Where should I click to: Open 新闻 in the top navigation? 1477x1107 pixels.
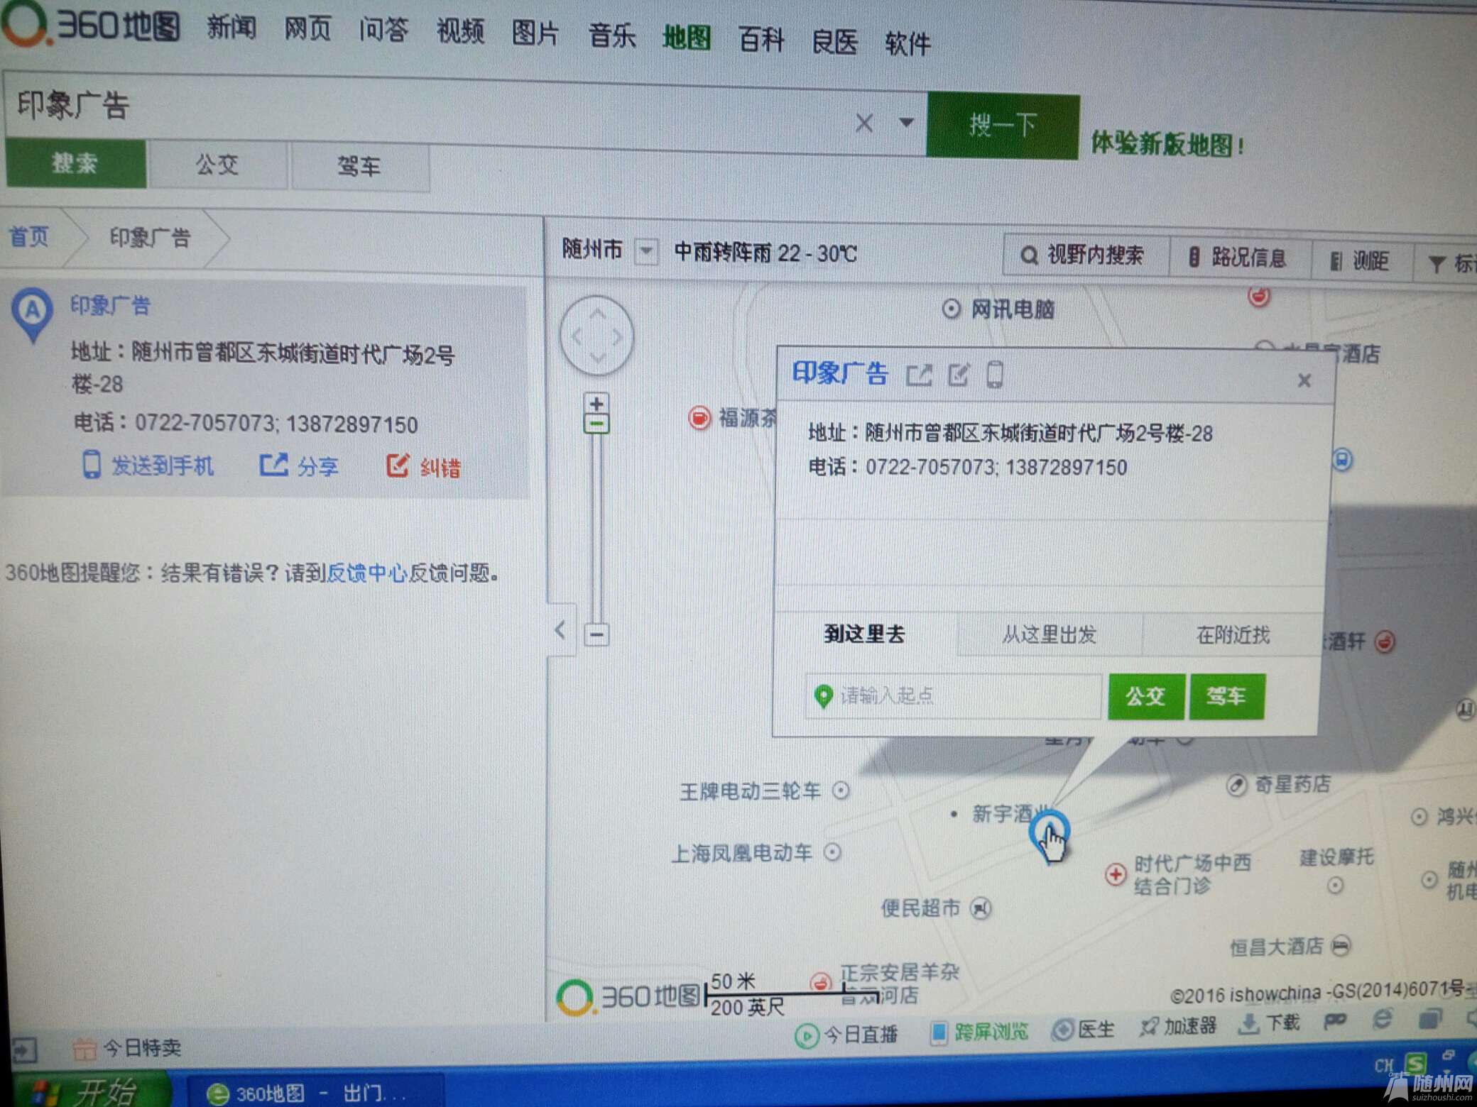click(x=231, y=28)
